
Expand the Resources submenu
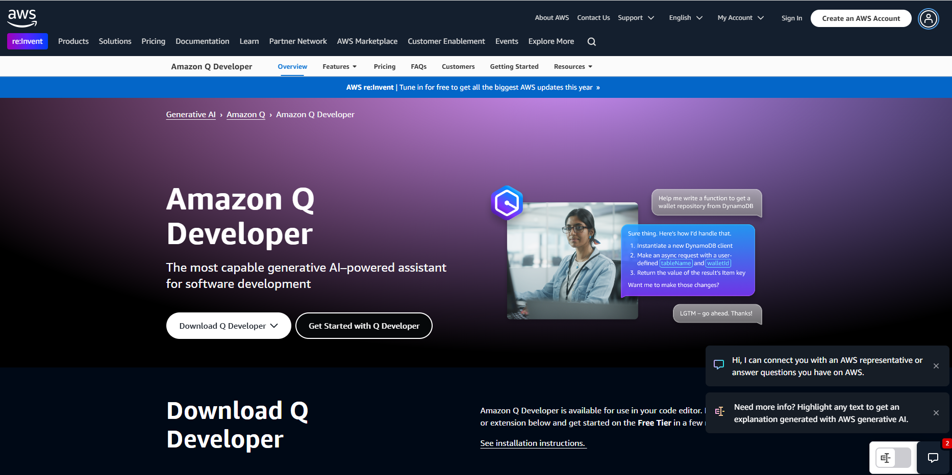[573, 67]
